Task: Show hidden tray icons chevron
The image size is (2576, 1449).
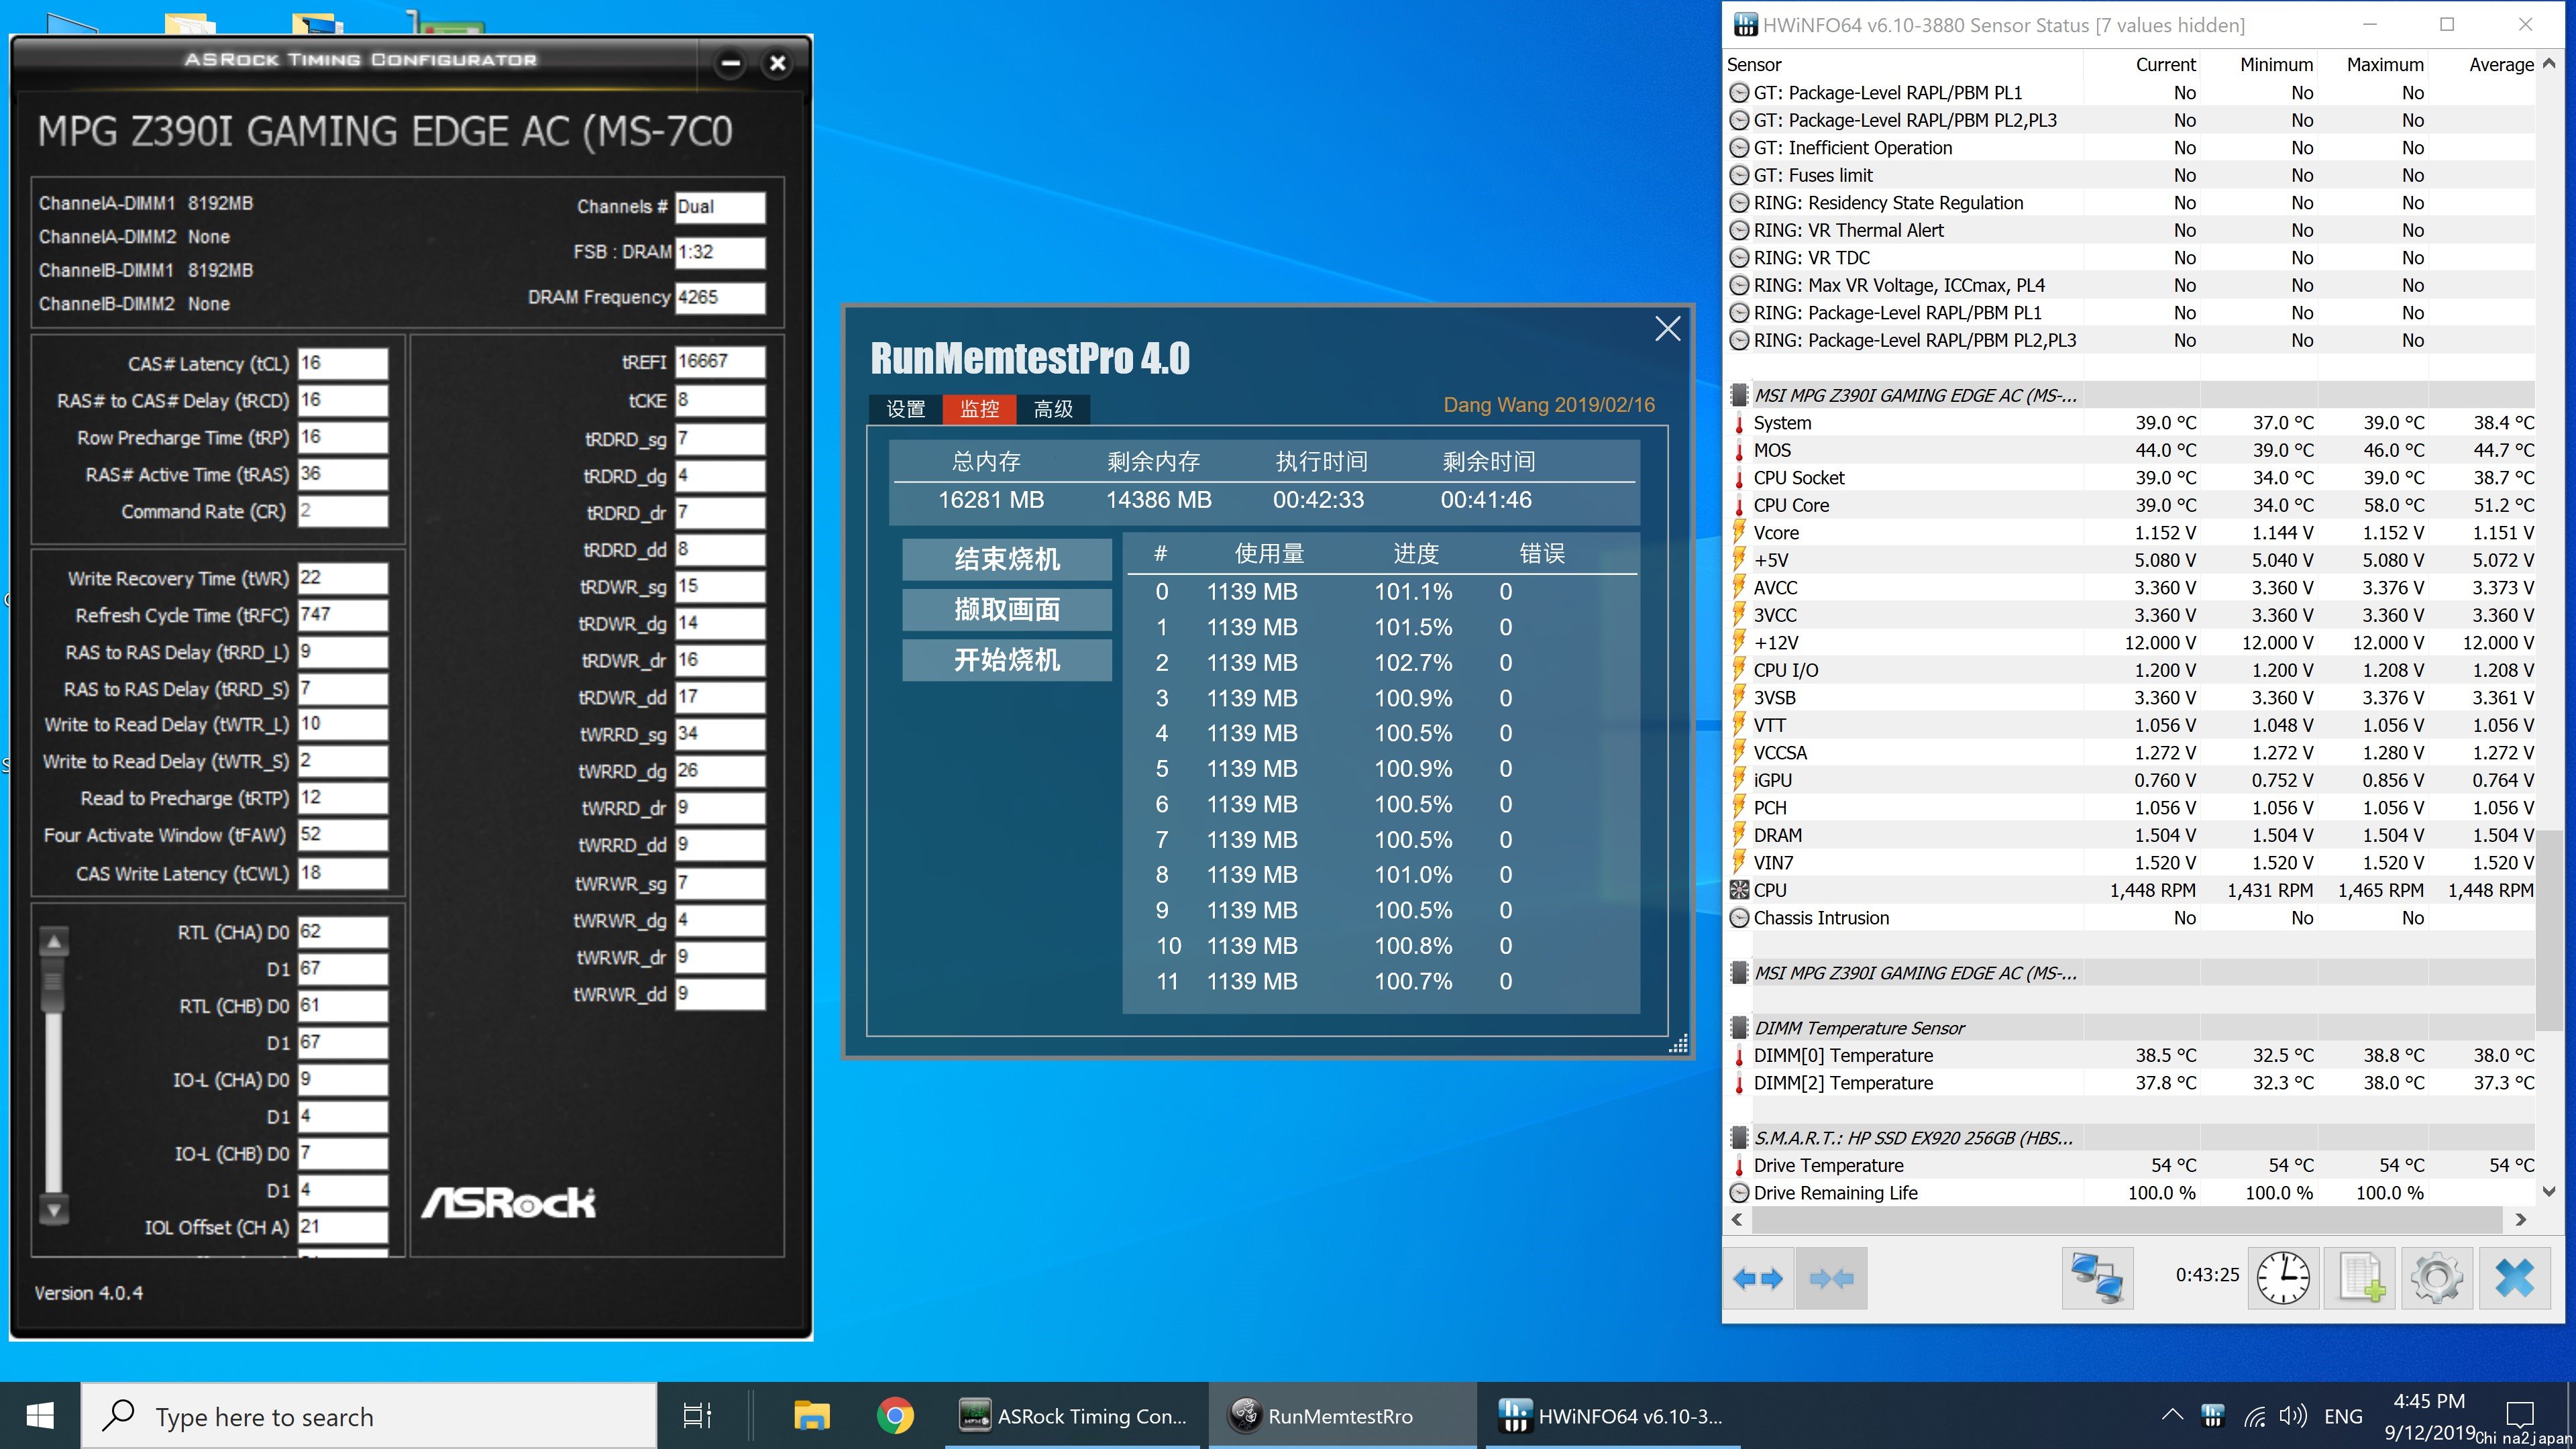Action: coord(2172,1415)
